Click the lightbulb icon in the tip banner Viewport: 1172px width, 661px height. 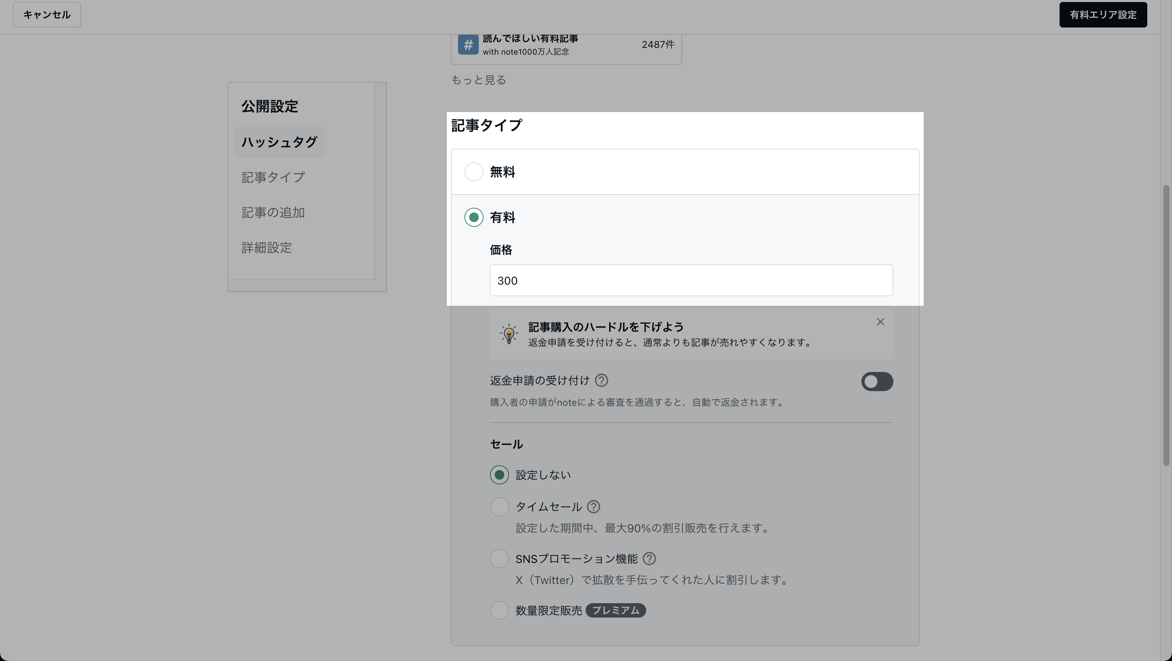(509, 334)
